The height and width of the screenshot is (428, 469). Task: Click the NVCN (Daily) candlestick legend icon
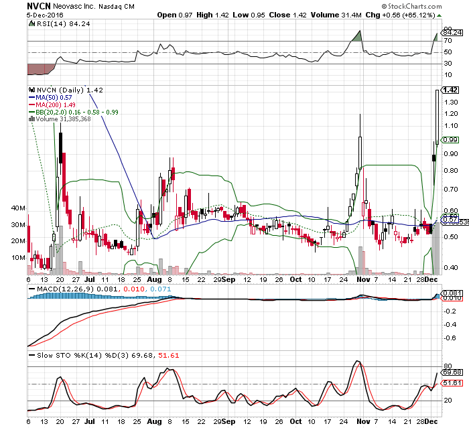pyautogui.click(x=31, y=90)
